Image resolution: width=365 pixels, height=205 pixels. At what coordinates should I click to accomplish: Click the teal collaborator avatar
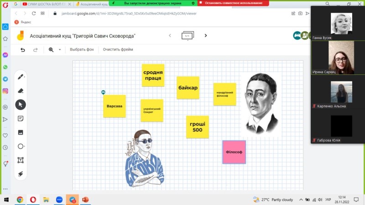coord(297,36)
